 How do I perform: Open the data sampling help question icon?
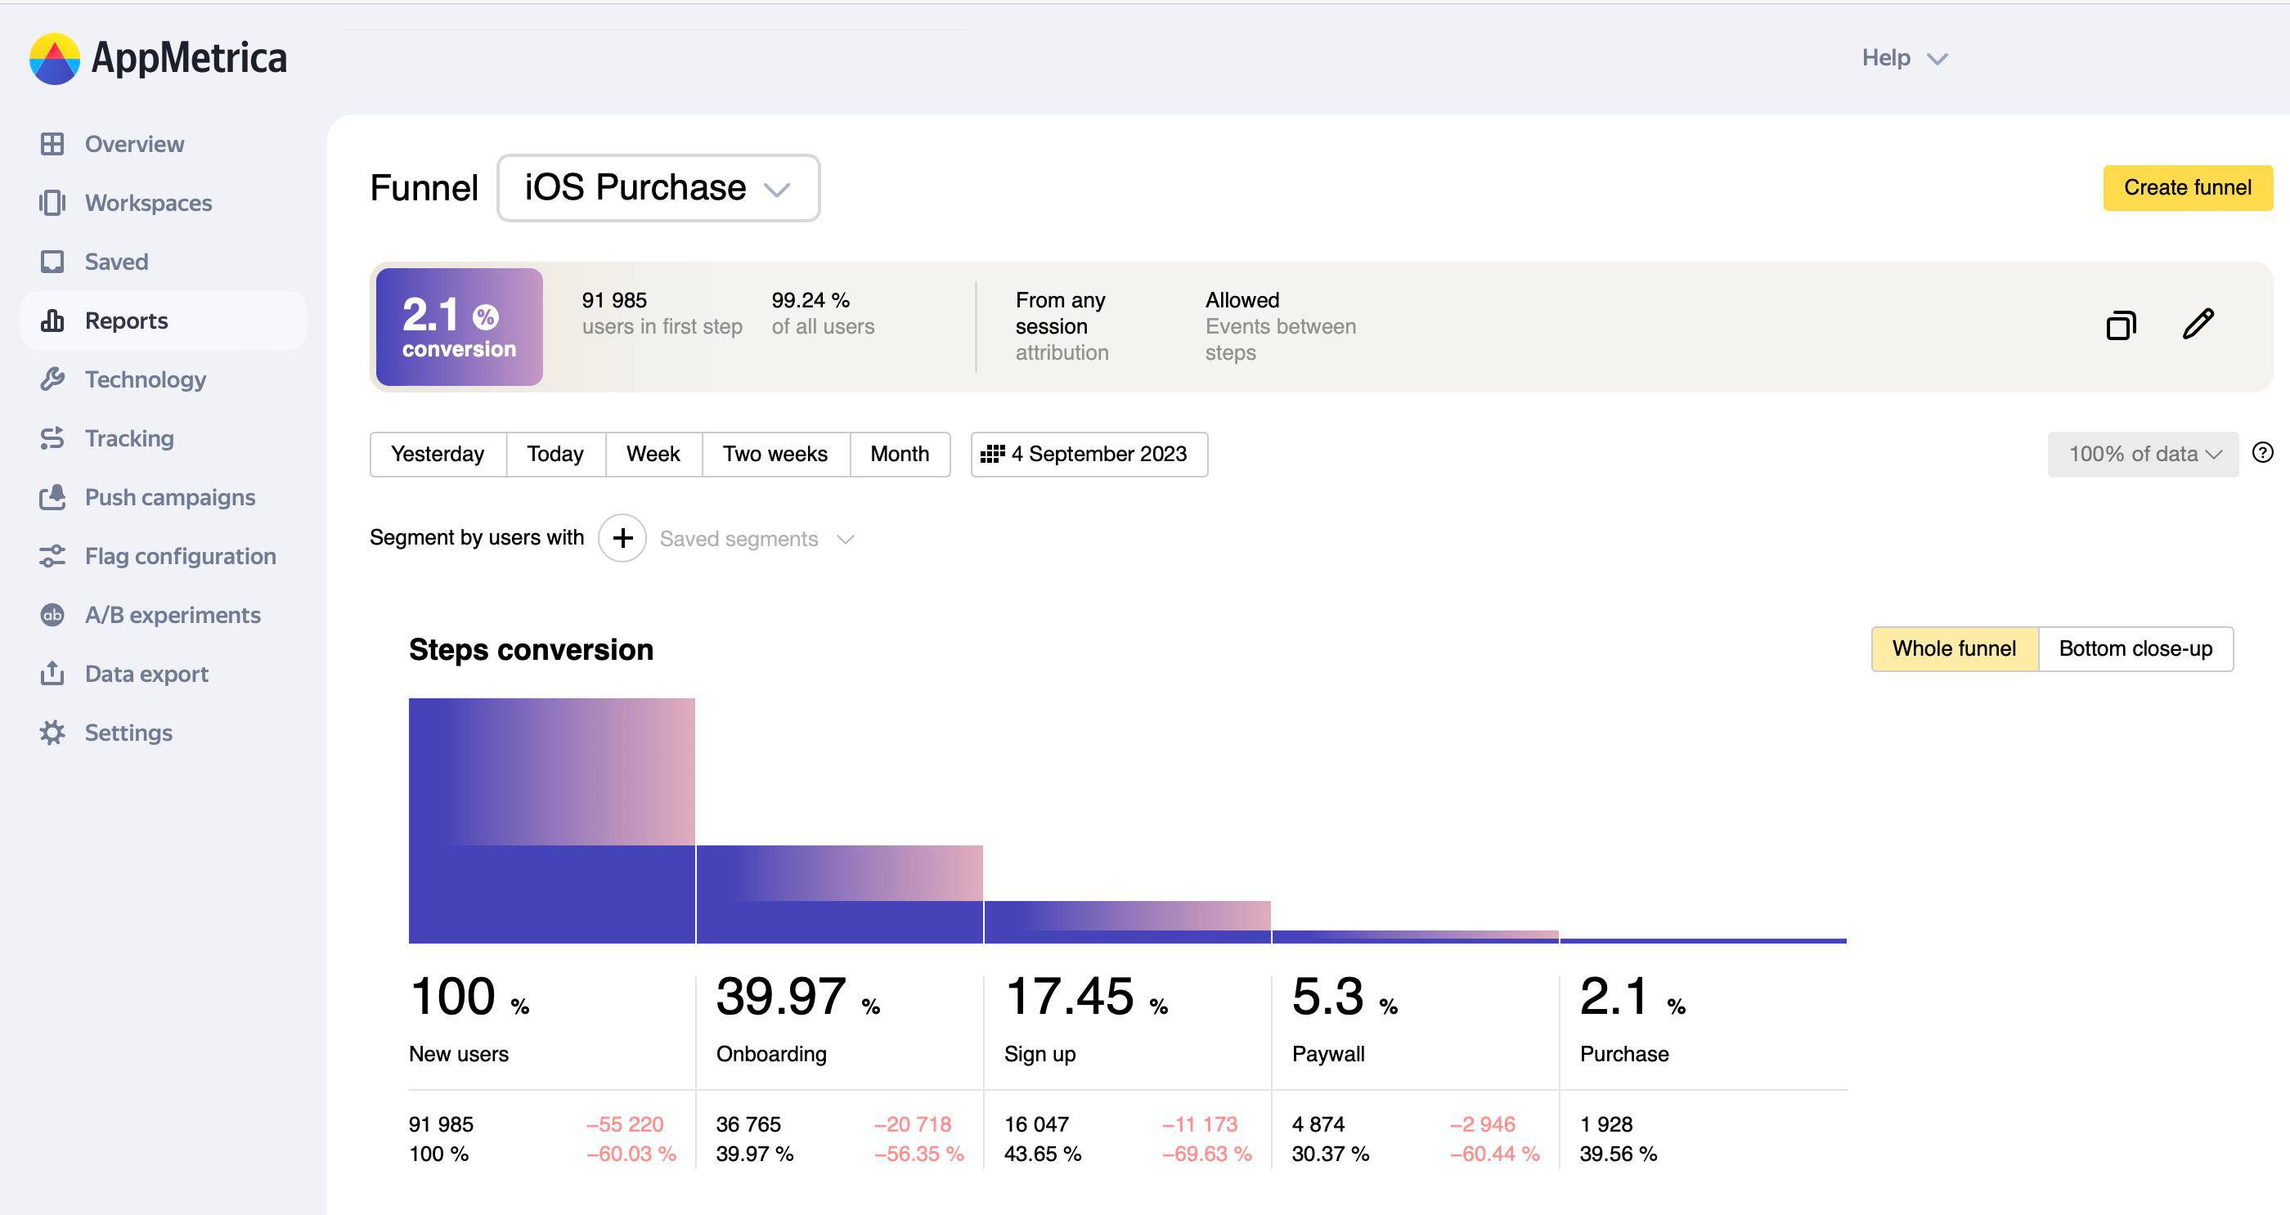pos(2262,452)
